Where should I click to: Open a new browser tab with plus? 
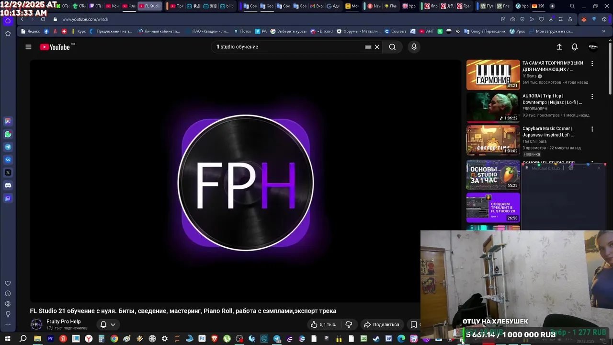click(x=552, y=6)
